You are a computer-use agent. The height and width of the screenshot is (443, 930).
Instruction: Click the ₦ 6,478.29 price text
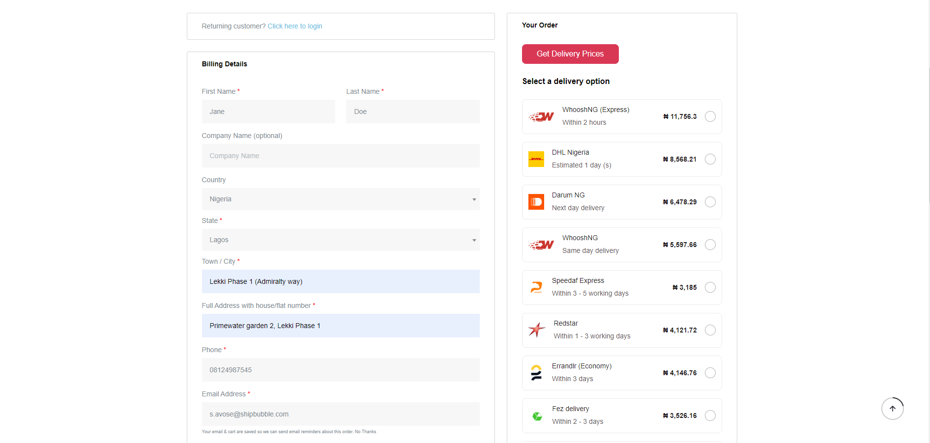(x=680, y=202)
